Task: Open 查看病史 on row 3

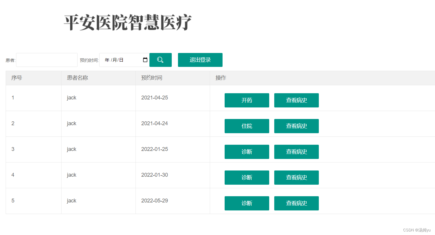Action: 296,152
